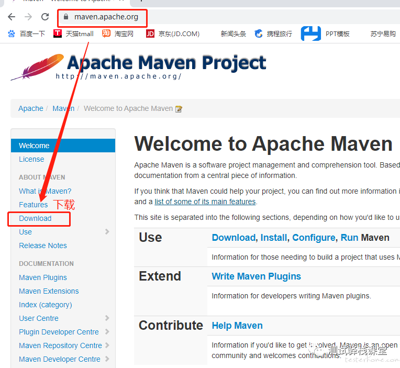The height and width of the screenshot is (368, 400).
Task: Open the Maven Extensions sidebar link
Action: coord(49,291)
